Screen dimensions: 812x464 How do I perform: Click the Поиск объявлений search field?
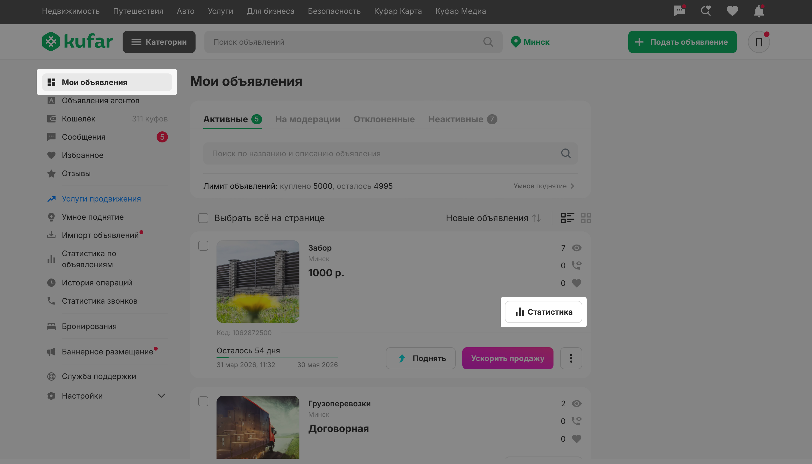point(353,42)
